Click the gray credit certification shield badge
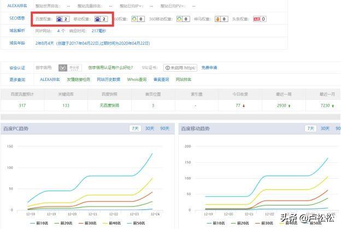The height and width of the screenshot is (229, 341). click(x=70, y=68)
